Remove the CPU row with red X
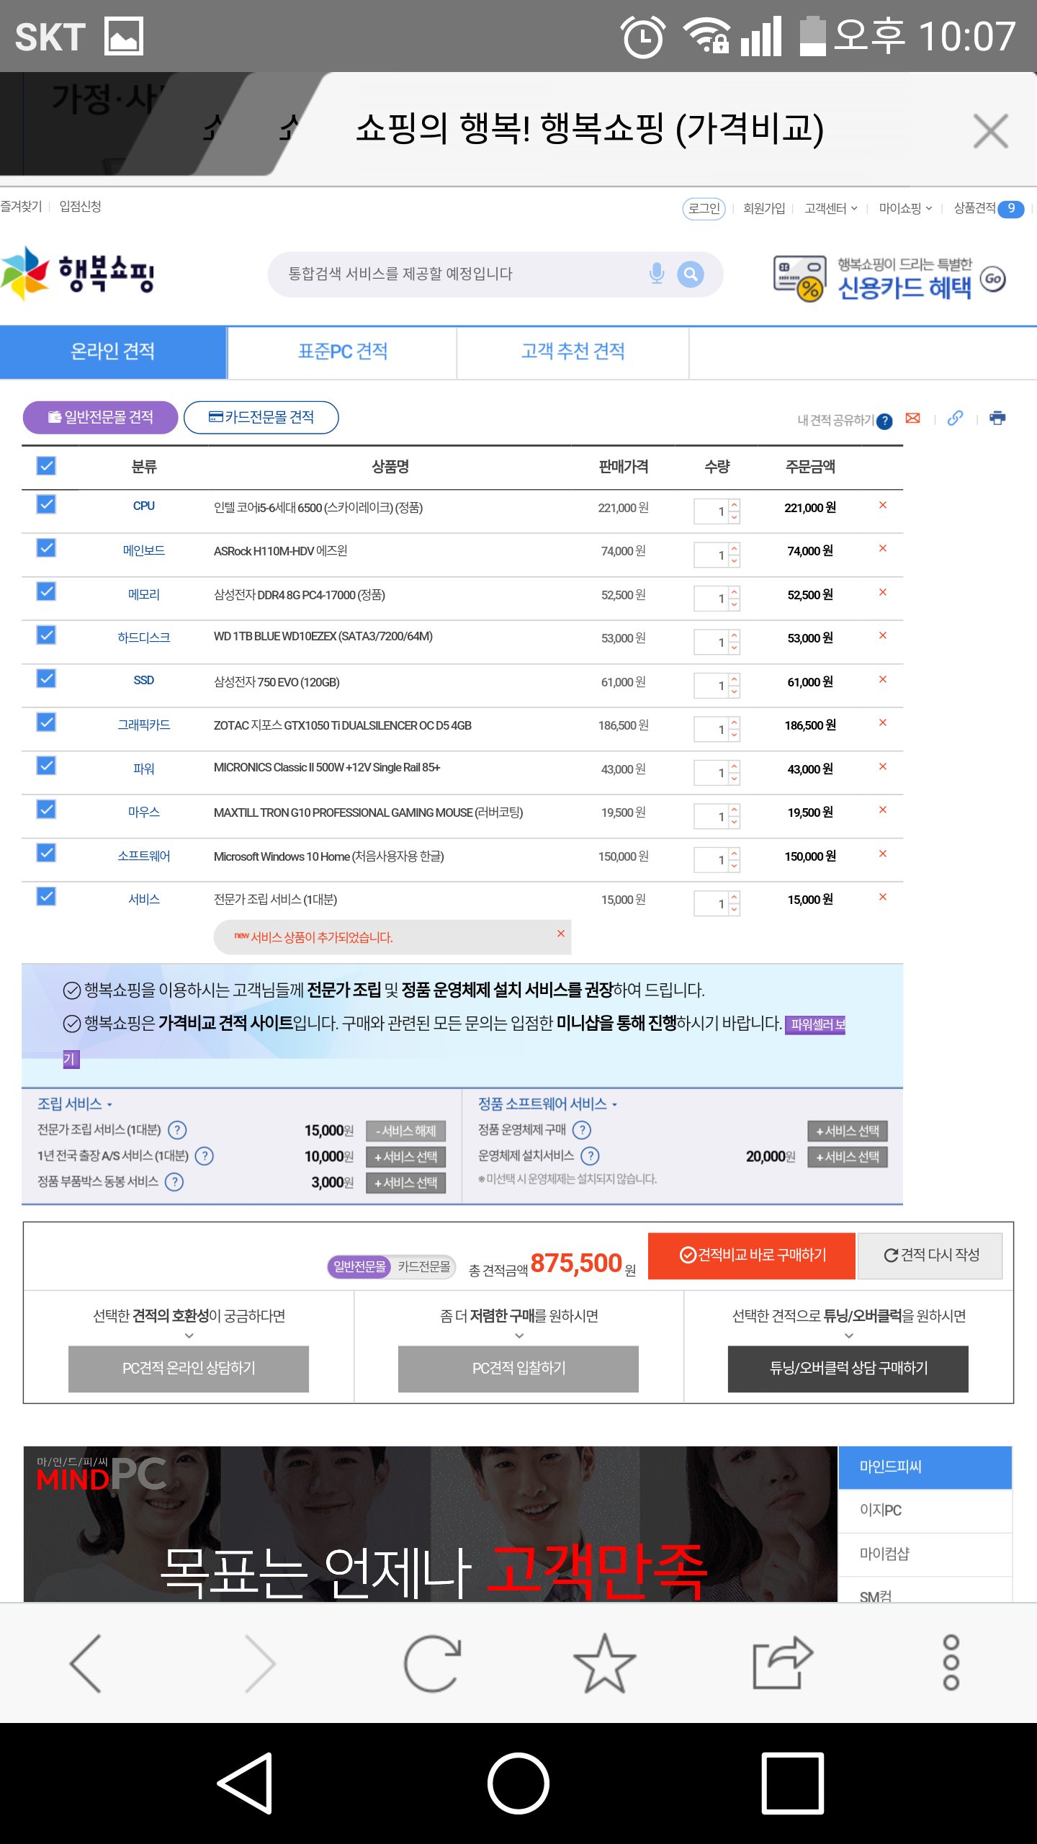 point(882,506)
